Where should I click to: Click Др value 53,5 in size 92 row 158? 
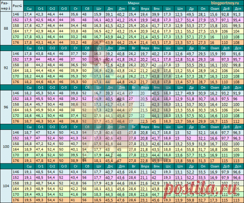tap(192, 65)
